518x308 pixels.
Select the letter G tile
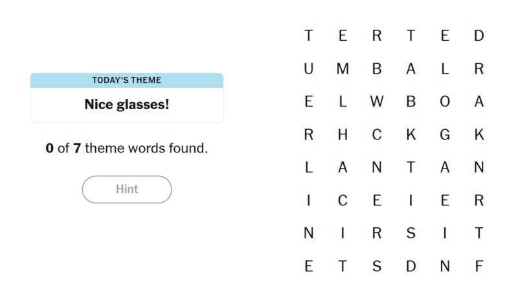coord(445,134)
